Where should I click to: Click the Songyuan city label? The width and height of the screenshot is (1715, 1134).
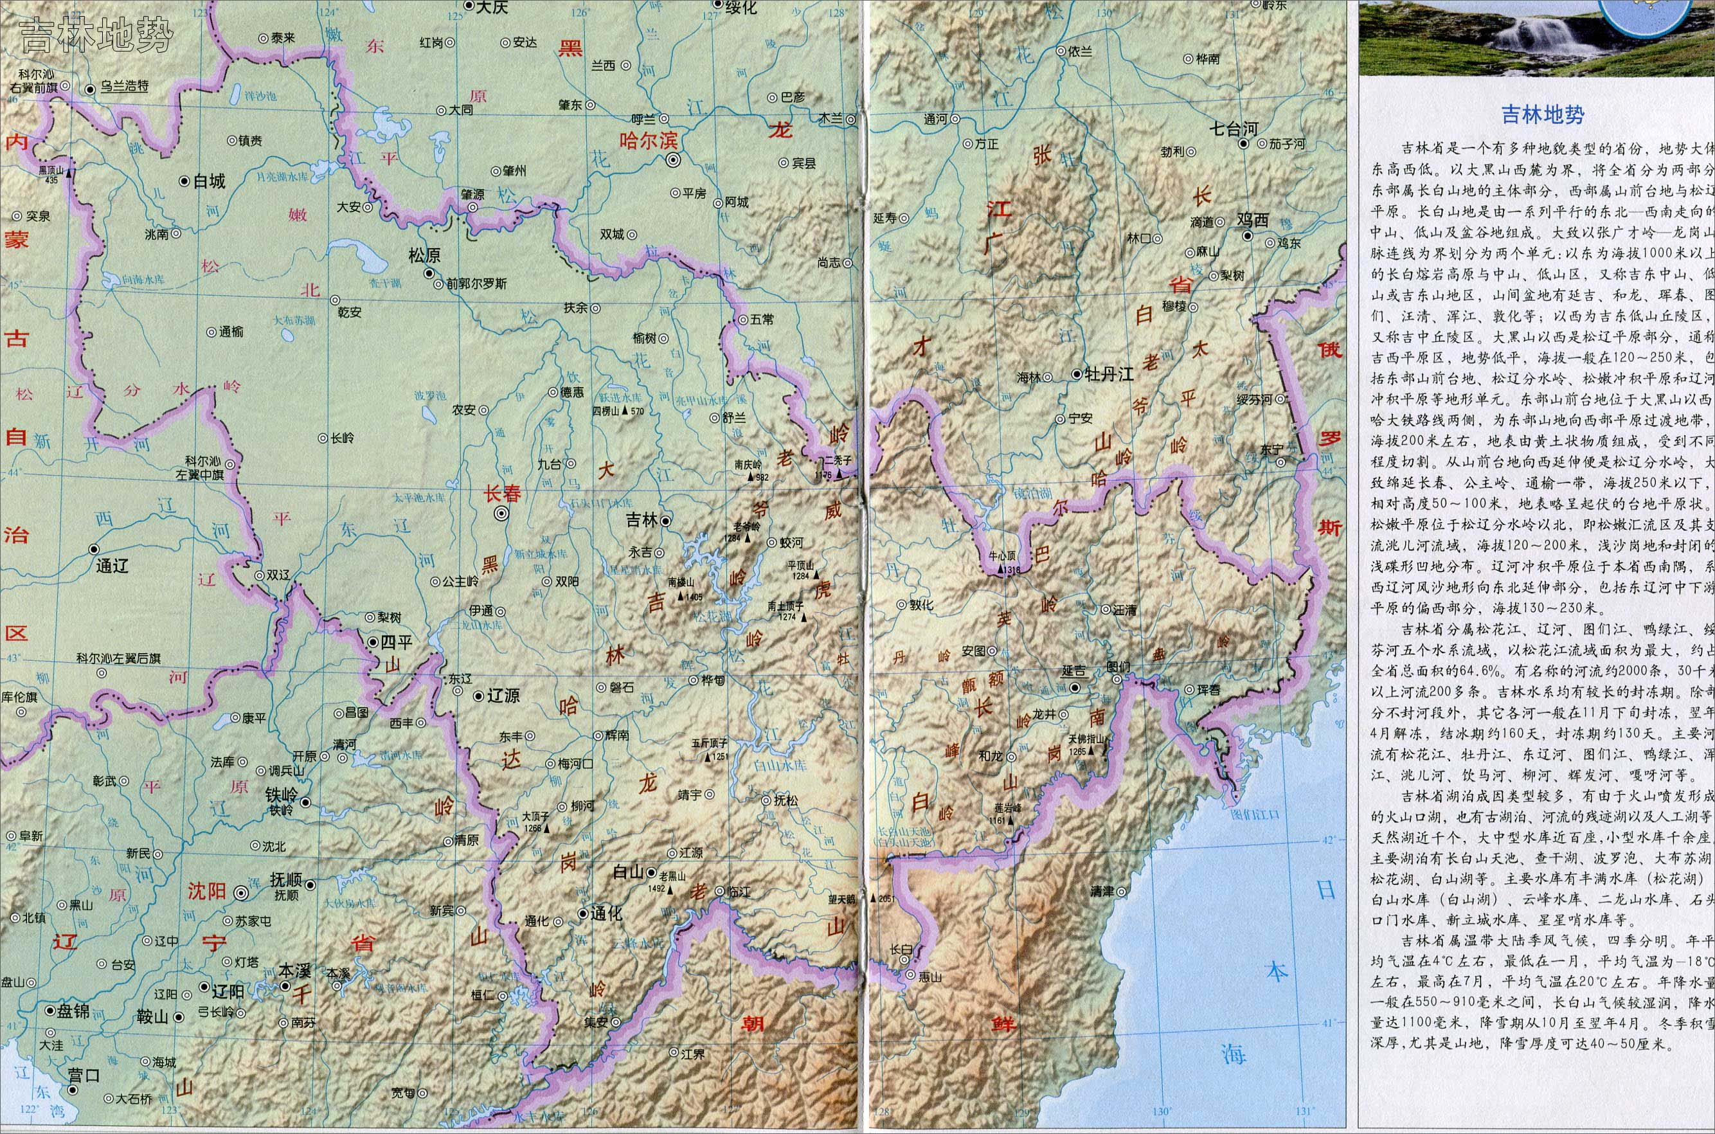point(424,255)
